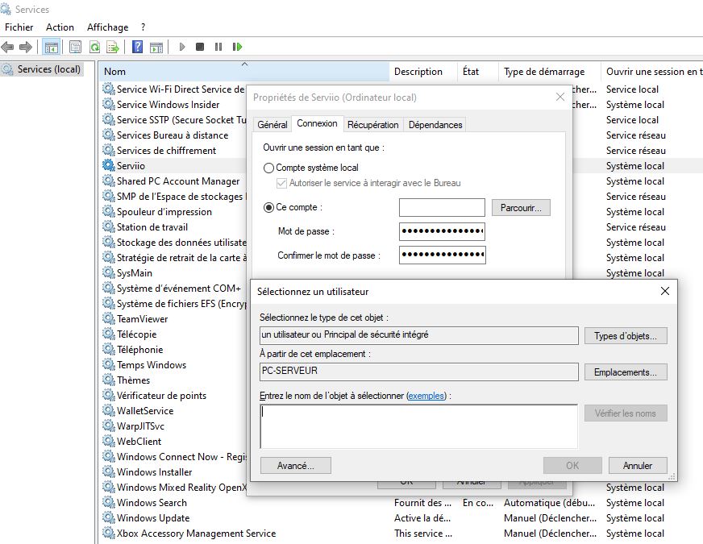703x544 pixels.
Task: Stop the service with the stop icon
Action: click(x=200, y=47)
